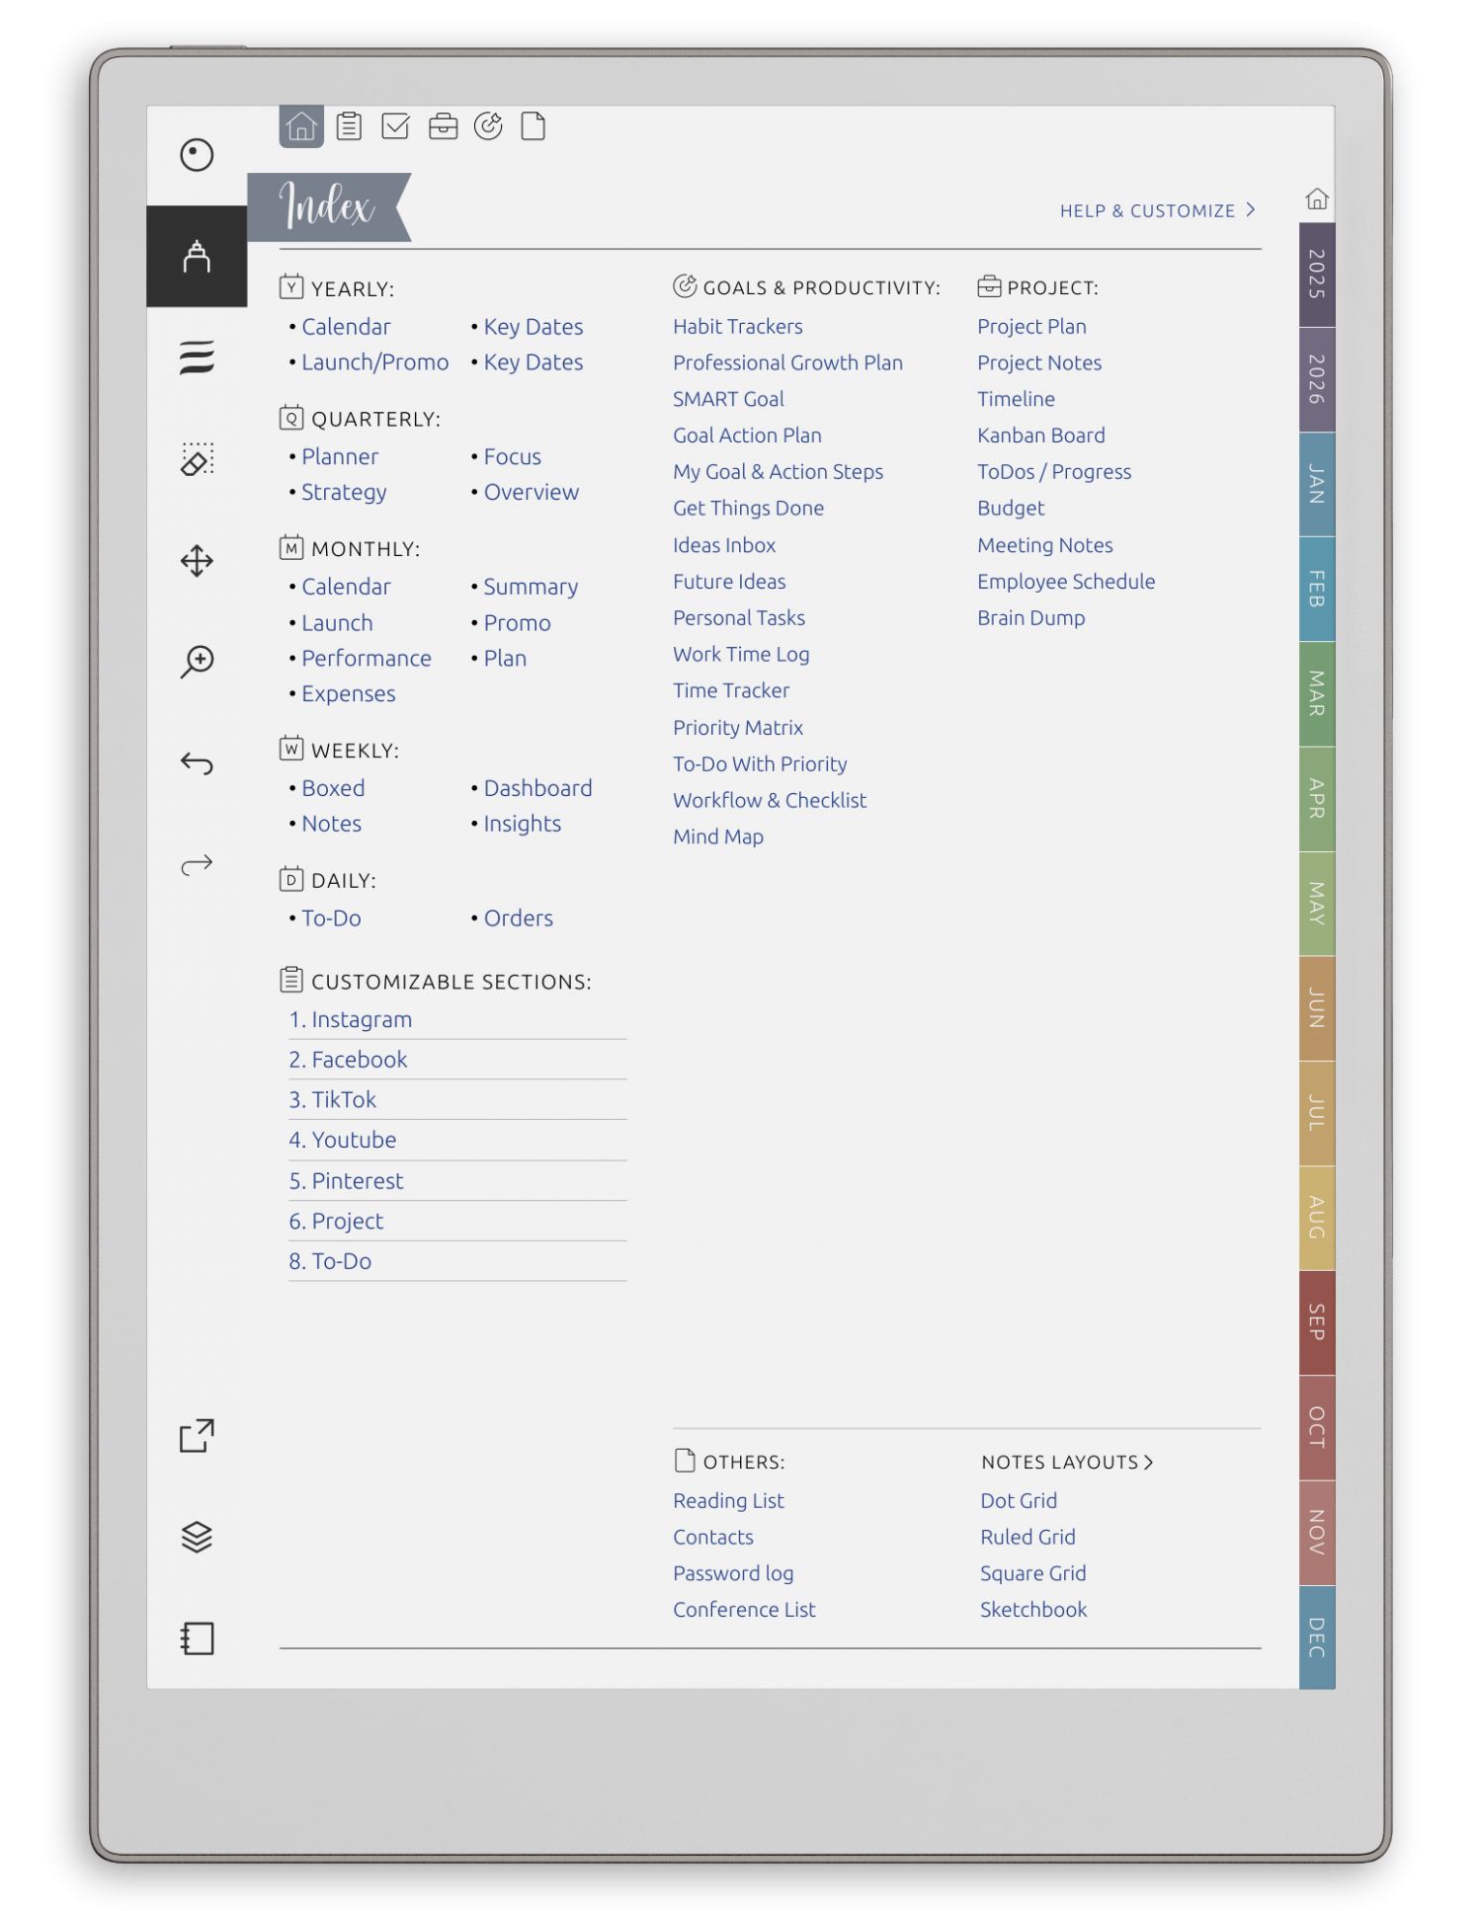Jump to the DEC month tab
This screenshot has width=1482, height=1911.
tap(1317, 1637)
